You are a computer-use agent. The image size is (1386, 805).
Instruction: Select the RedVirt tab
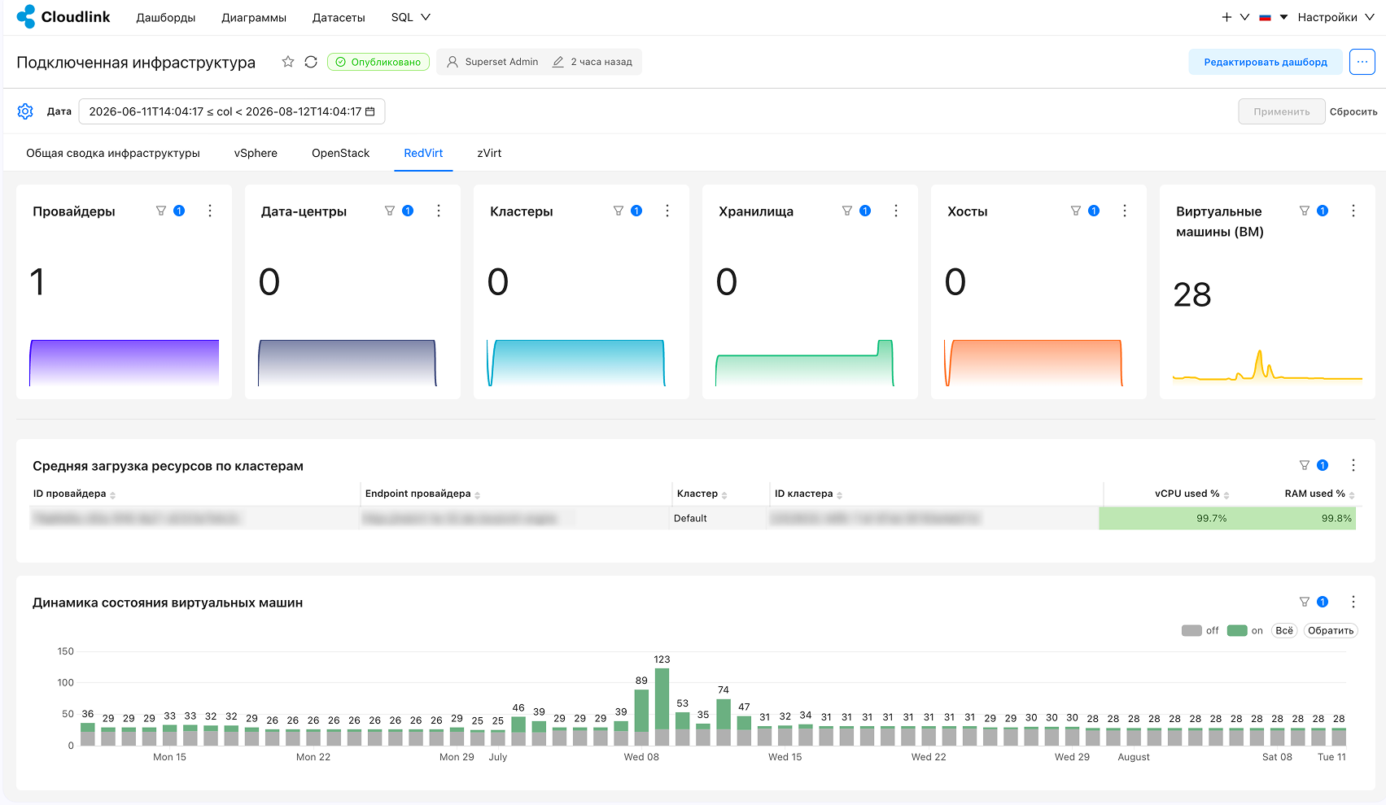point(423,153)
